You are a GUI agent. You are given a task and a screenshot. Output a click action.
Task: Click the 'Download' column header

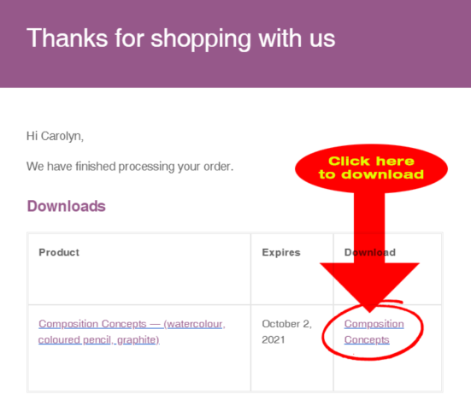click(x=370, y=252)
